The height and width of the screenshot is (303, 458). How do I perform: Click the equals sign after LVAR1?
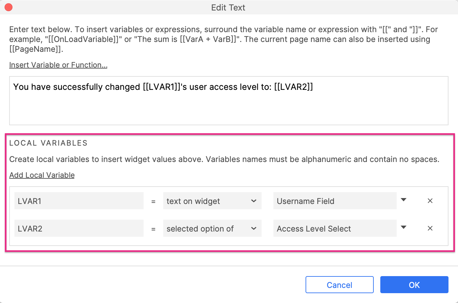pyautogui.click(x=153, y=202)
